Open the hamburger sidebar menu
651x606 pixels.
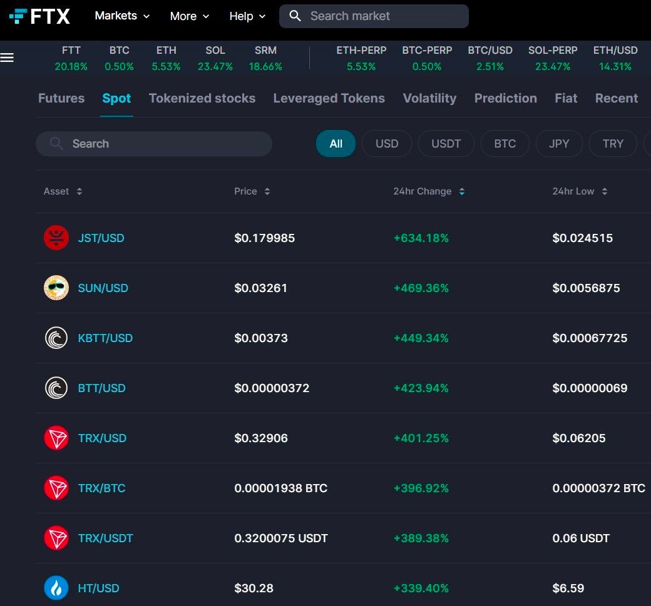(7, 58)
